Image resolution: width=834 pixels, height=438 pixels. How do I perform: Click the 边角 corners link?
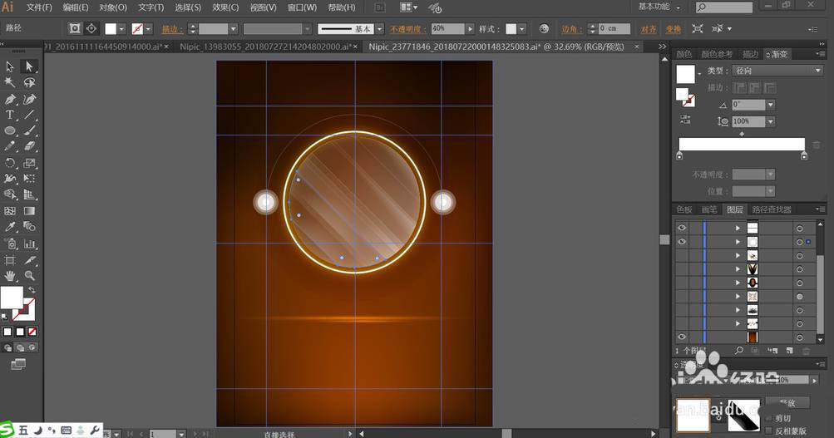click(x=572, y=29)
